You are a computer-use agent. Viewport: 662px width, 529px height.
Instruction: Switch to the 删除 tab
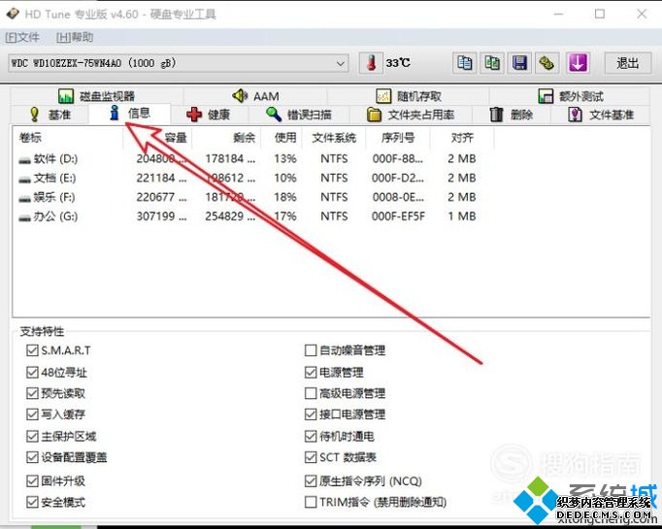[511, 115]
